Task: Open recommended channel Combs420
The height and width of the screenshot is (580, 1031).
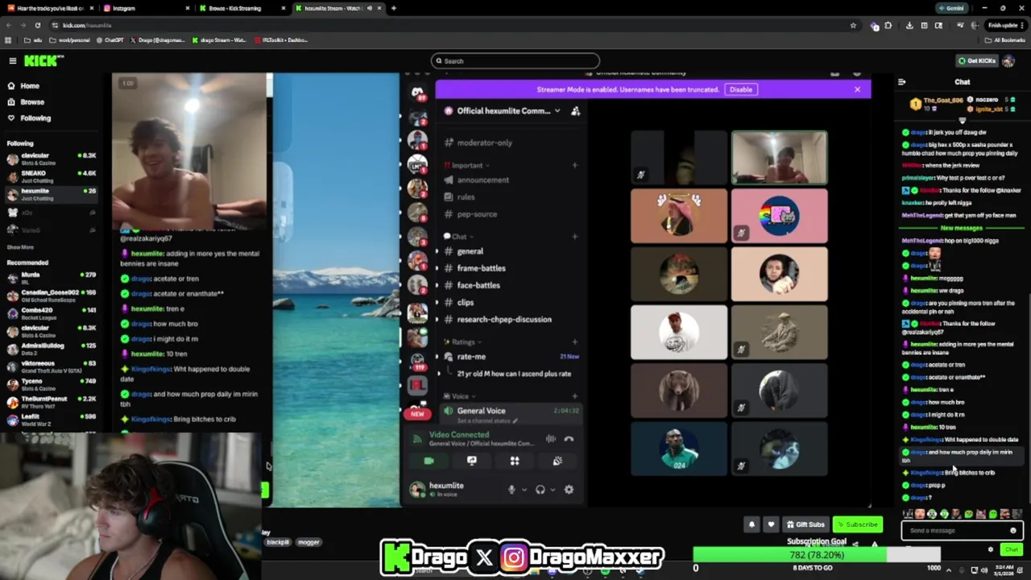Action: (x=52, y=313)
